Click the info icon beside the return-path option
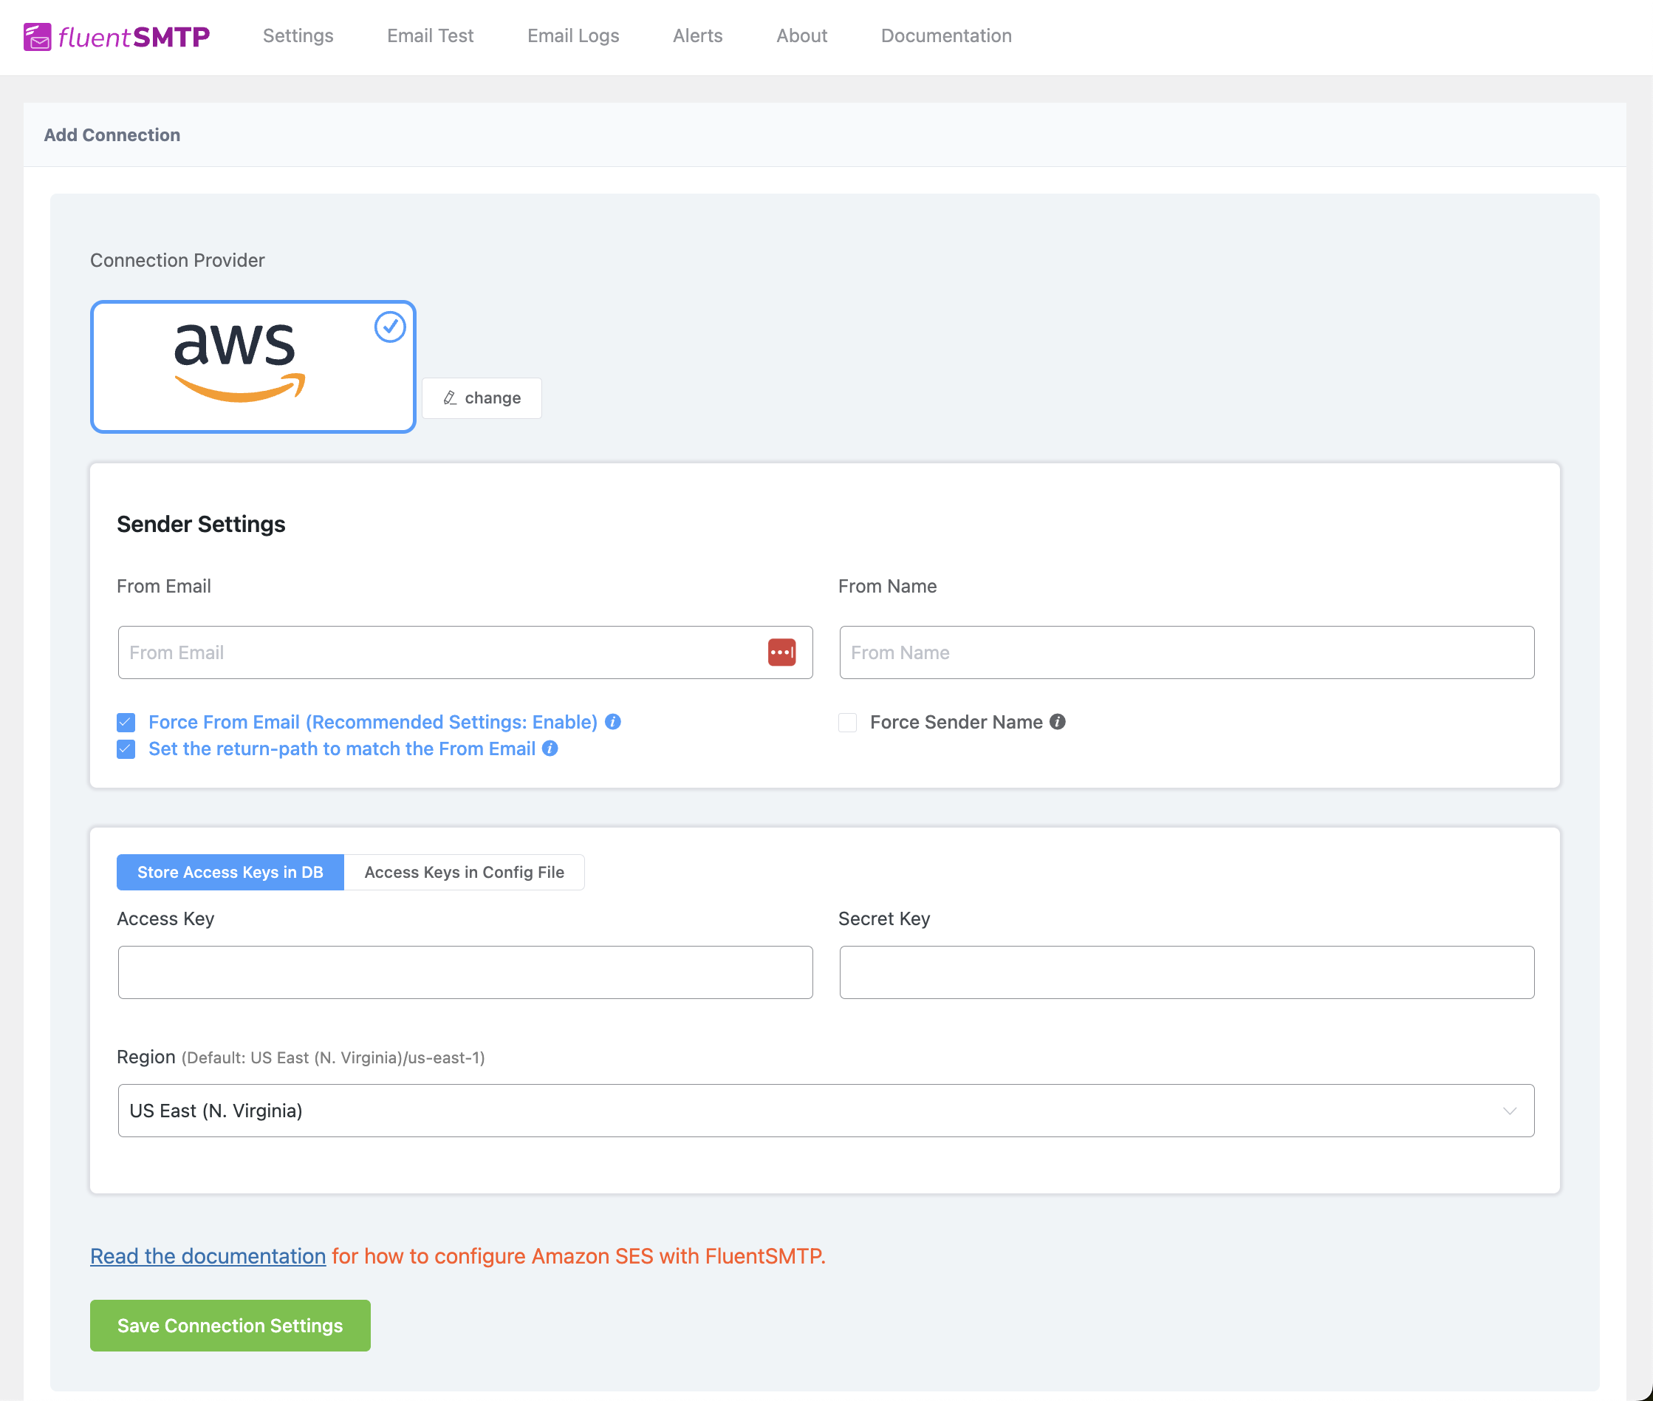This screenshot has height=1401, width=1653. (x=550, y=749)
